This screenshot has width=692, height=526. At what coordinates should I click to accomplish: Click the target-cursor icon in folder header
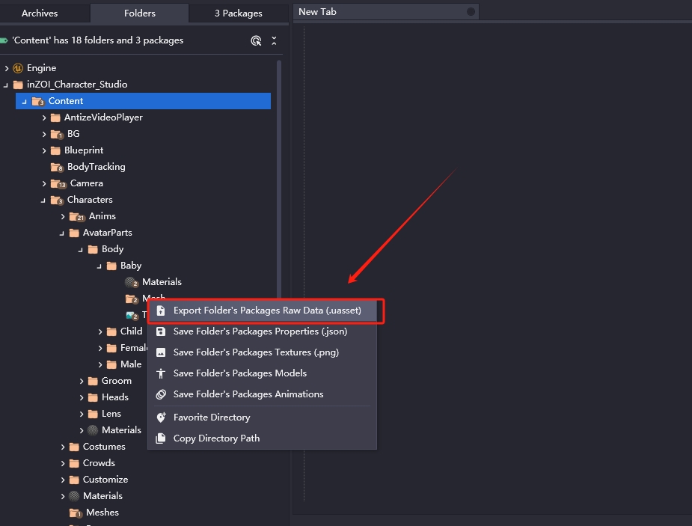(256, 40)
